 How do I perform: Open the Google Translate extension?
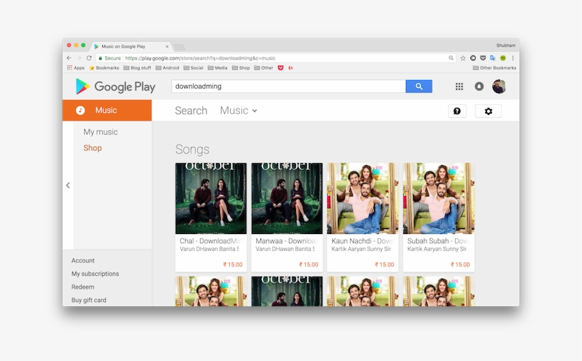(493, 58)
